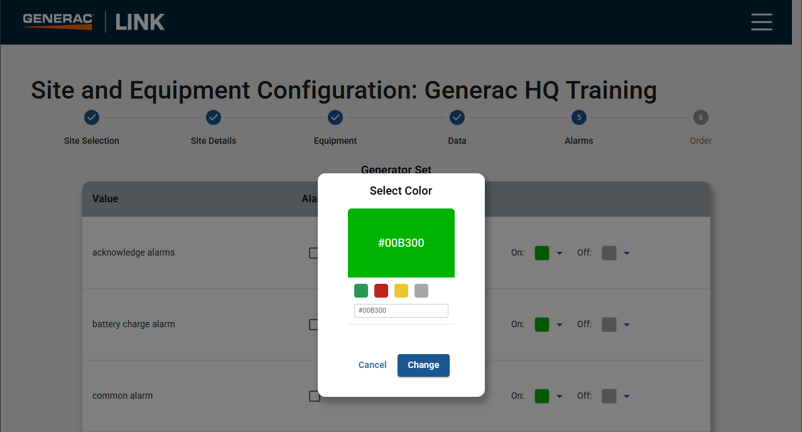
Task: Pick the yellow color swatch
Action: (401, 291)
